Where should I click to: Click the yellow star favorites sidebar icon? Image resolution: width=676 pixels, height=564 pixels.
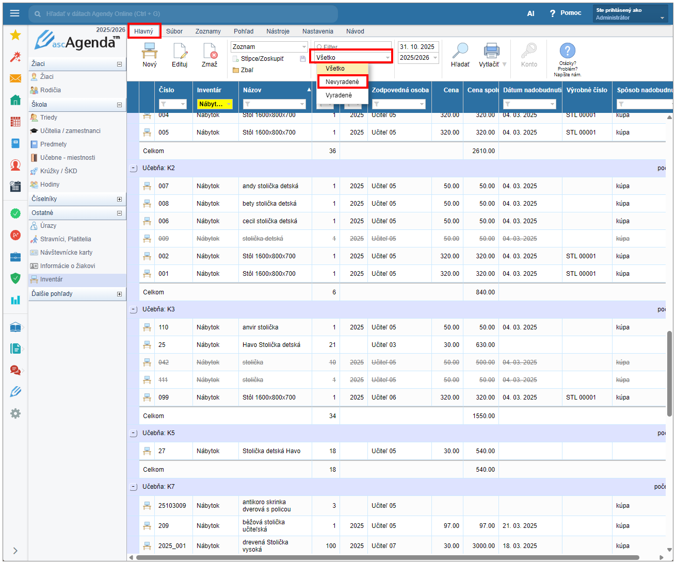(x=15, y=35)
